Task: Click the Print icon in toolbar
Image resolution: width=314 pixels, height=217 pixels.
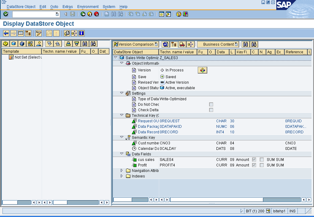Action: click(x=107, y=14)
